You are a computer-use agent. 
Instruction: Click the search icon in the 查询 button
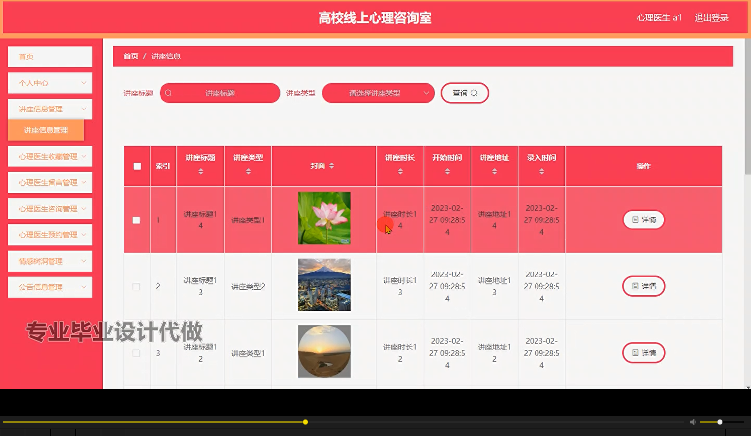tap(474, 93)
